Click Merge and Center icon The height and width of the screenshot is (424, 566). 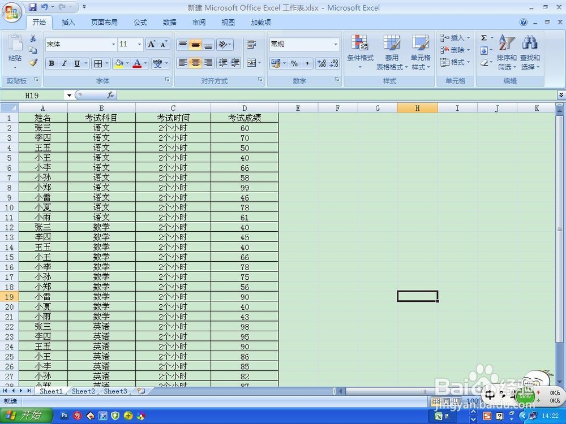[251, 63]
